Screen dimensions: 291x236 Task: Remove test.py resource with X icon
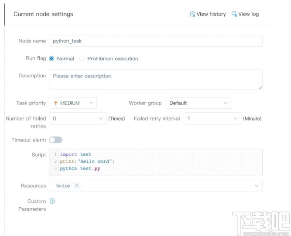(x=77, y=186)
